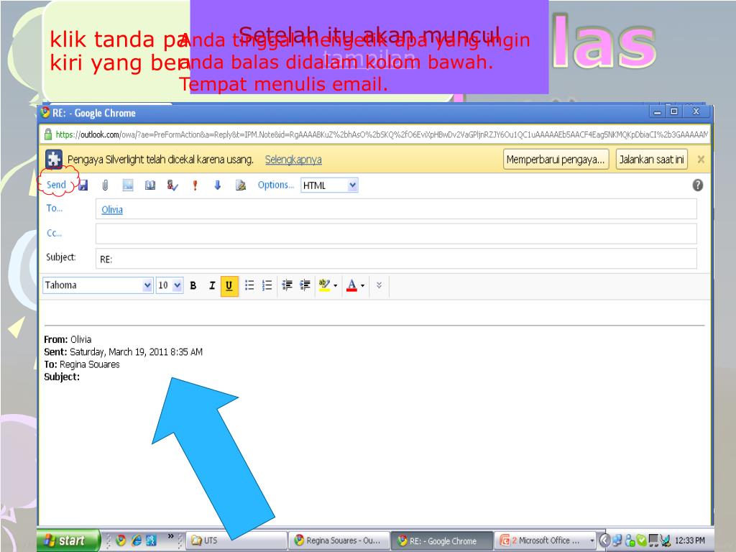Launch Chrome from the Quick Launch bar

(121, 540)
